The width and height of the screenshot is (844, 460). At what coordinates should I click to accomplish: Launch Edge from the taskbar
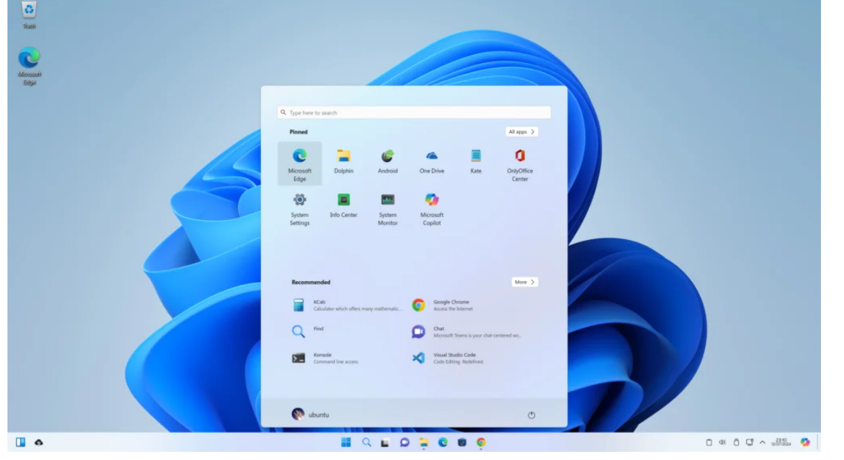pyautogui.click(x=443, y=442)
